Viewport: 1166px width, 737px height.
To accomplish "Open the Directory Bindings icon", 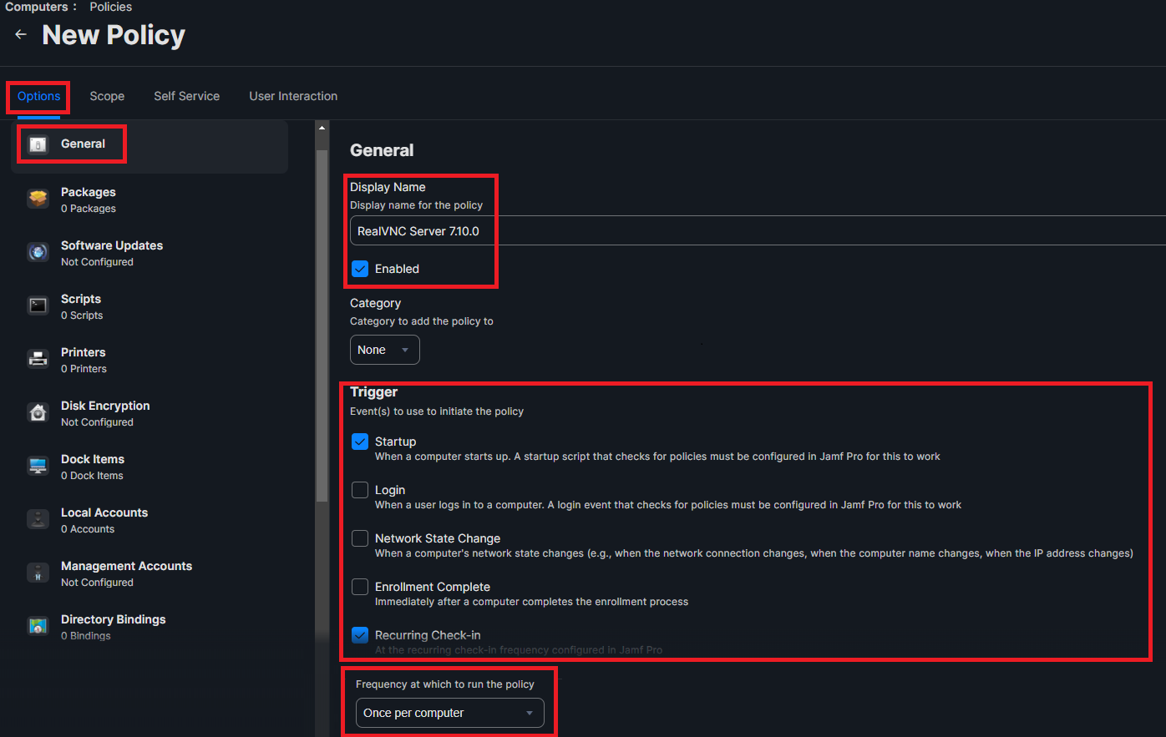I will click(38, 626).
